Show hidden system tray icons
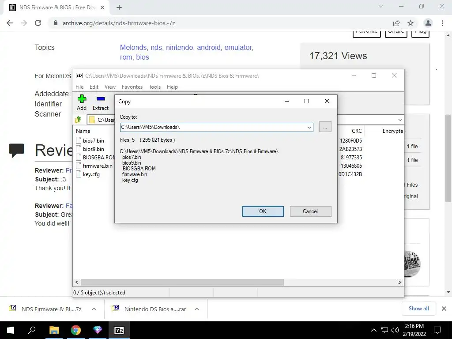This screenshot has height=339, width=452. (373, 330)
